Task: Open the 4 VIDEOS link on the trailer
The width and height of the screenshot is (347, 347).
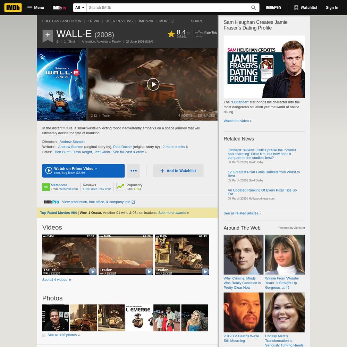Action: coord(185,116)
